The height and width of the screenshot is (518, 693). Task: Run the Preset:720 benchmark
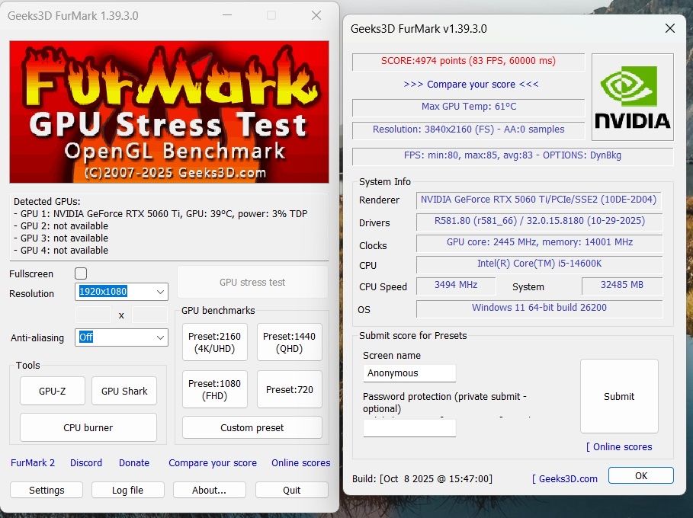[x=290, y=389]
